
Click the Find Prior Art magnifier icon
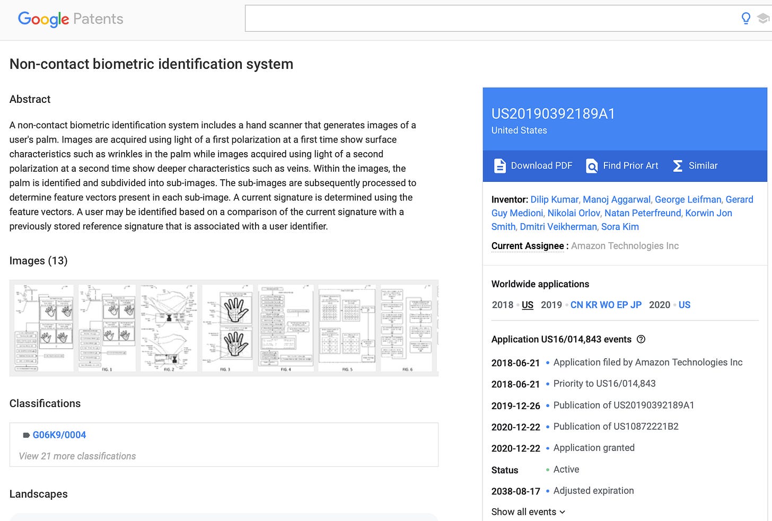[x=592, y=166]
